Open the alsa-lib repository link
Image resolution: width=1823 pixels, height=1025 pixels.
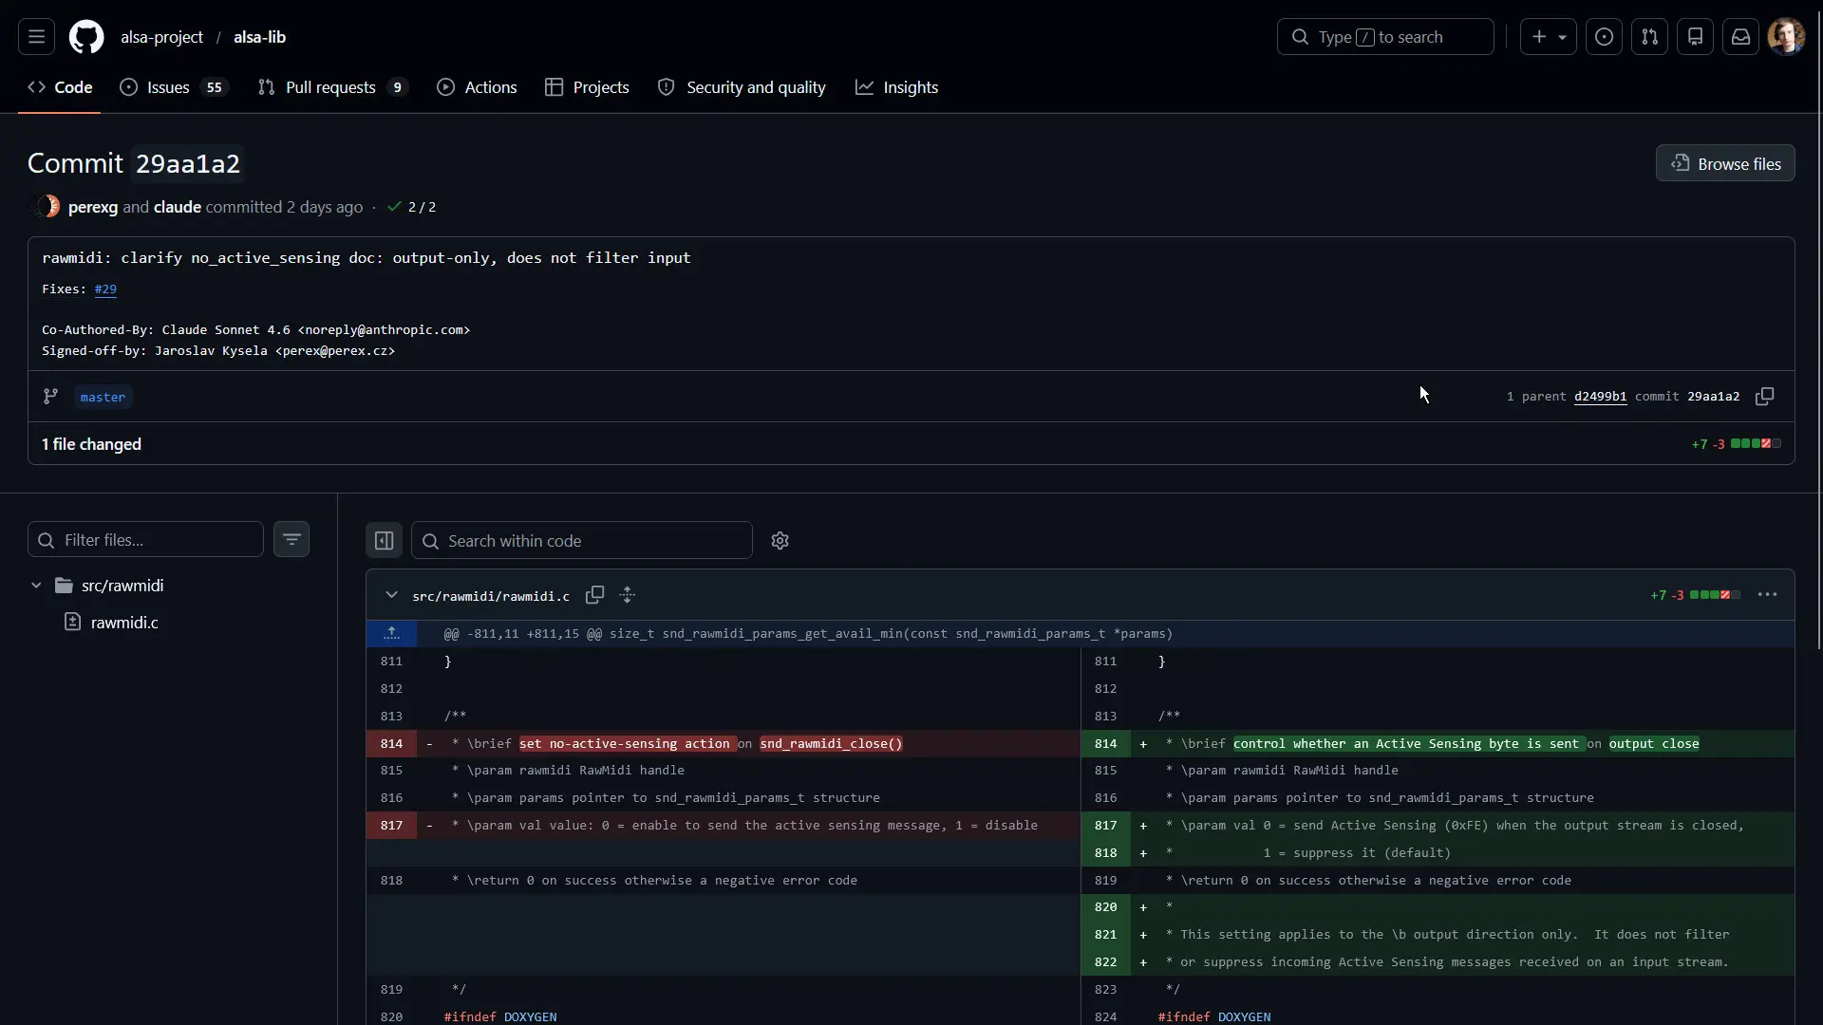(x=259, y=37)
